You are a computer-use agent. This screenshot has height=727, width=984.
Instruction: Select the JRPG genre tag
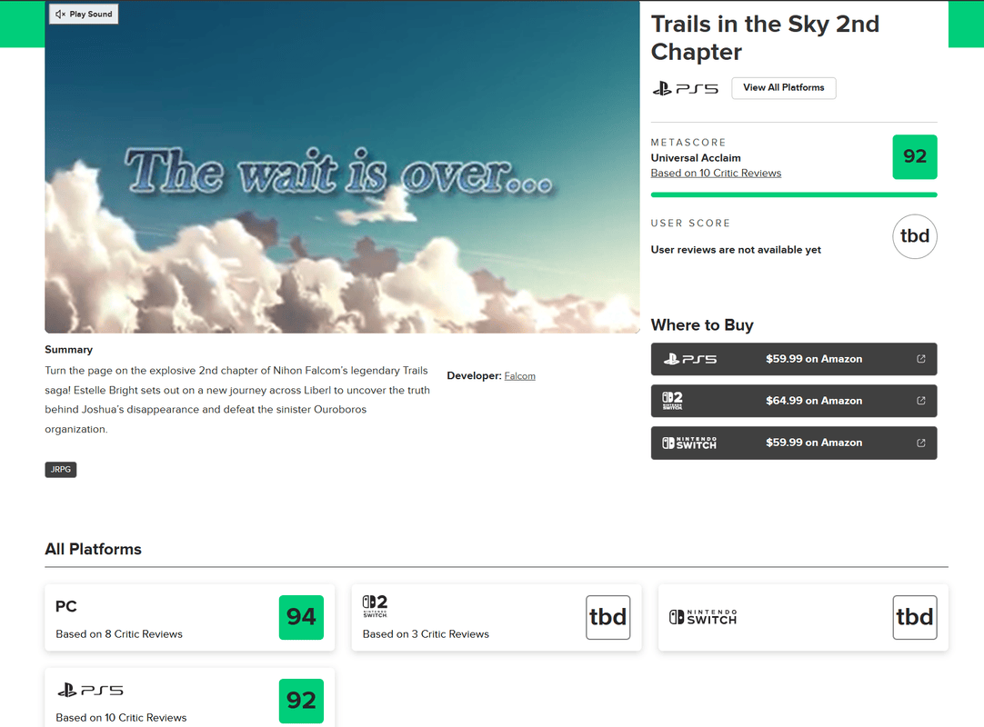pyautogui.click(x=61, y=469)
